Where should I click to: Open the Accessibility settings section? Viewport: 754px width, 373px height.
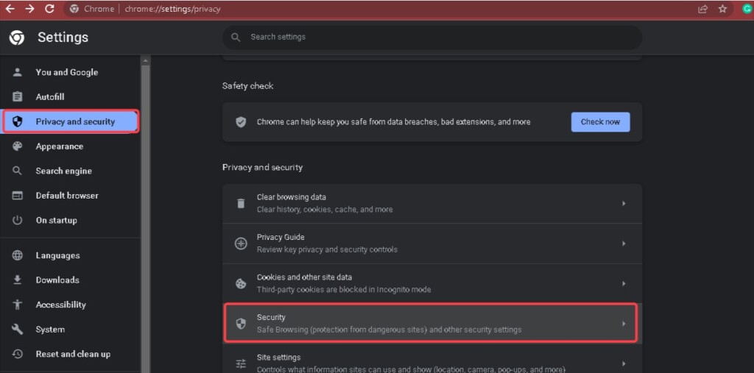click(x=70, y=305)
